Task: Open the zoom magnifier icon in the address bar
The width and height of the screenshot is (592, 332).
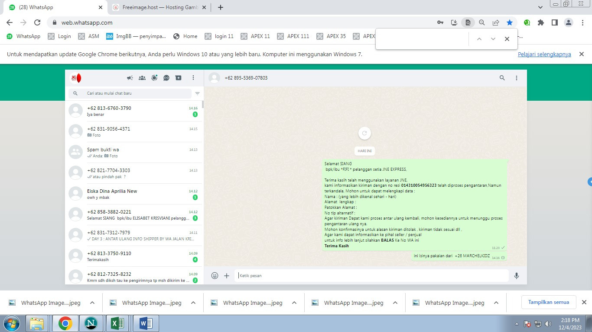Action: pos(482,22)
